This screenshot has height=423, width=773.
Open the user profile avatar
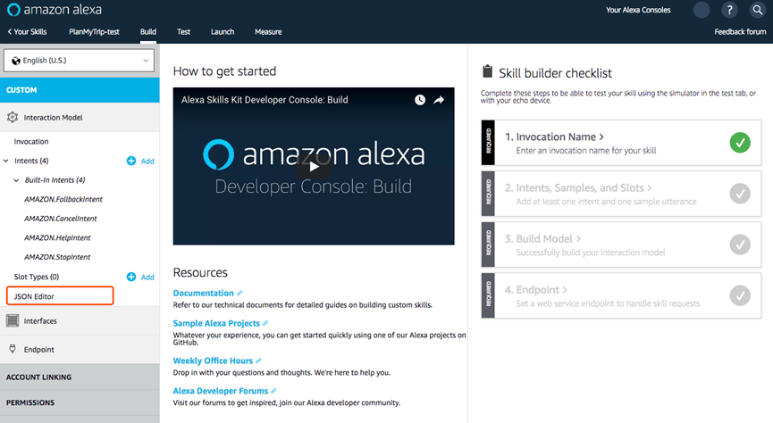click(702, 10)
